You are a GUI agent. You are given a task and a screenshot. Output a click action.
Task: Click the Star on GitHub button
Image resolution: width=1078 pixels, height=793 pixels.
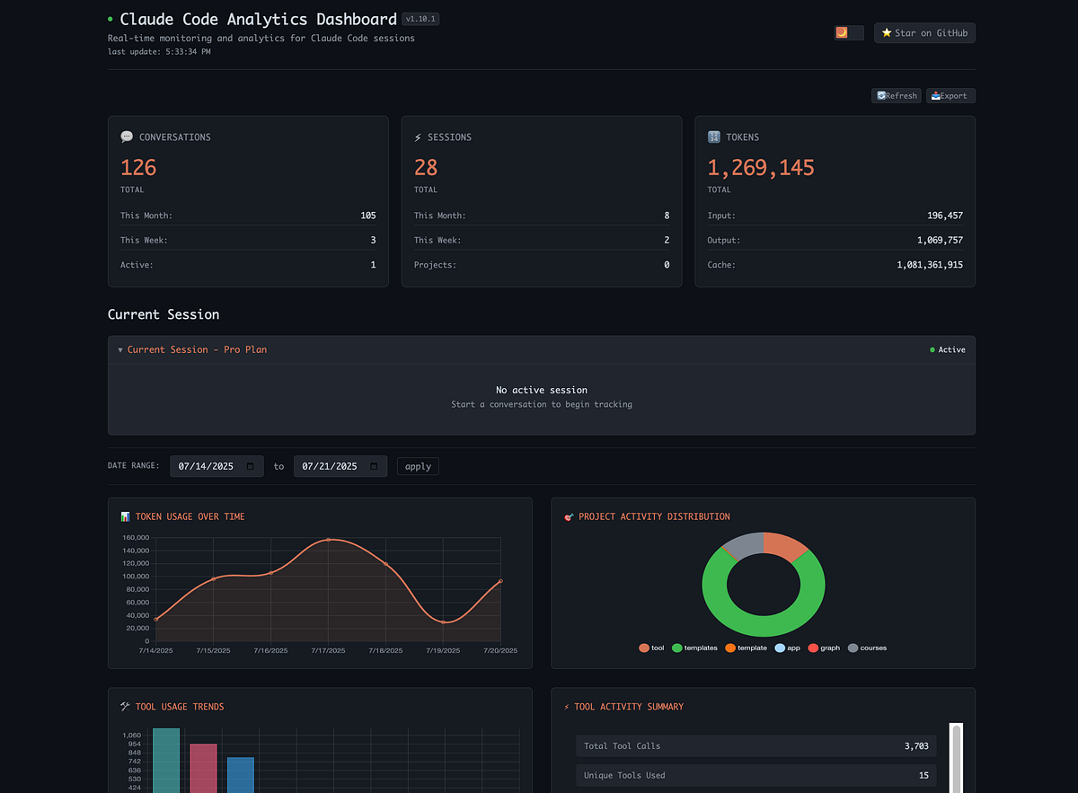[x=924, y=33]
